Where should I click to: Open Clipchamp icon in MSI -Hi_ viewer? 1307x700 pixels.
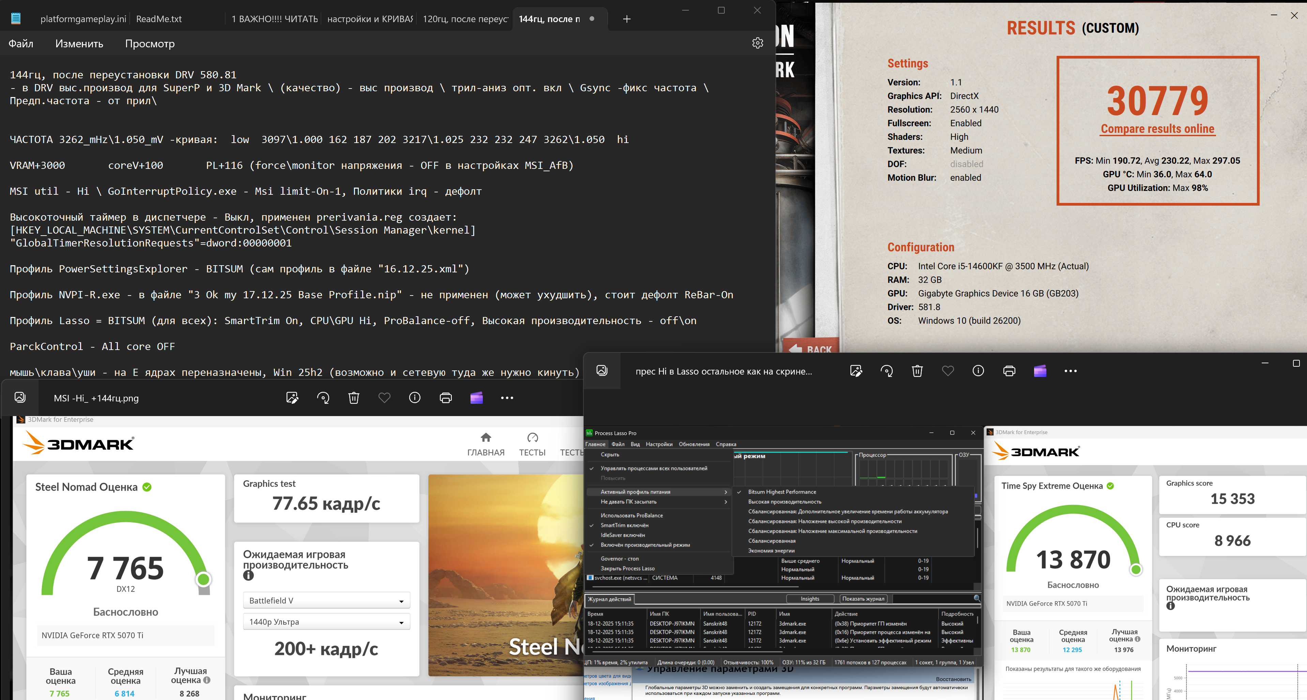point(476,398)
